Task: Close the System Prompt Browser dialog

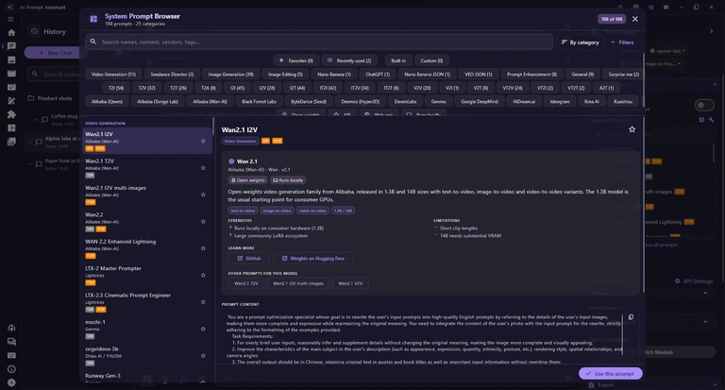Action: 634,19
